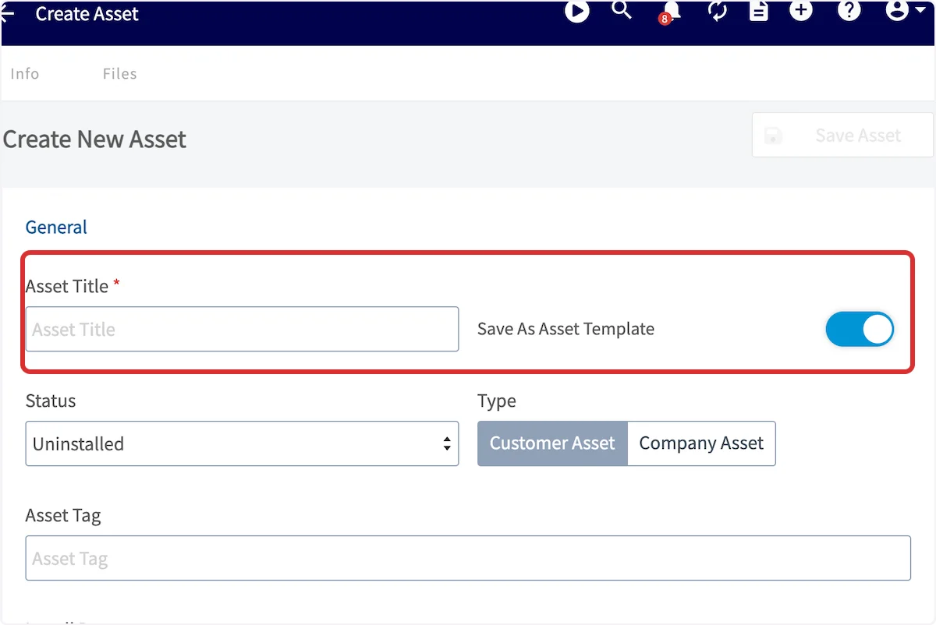936x625 pixels.
Task: Focus the Asset Title input field
Action: tap(242, 329)
